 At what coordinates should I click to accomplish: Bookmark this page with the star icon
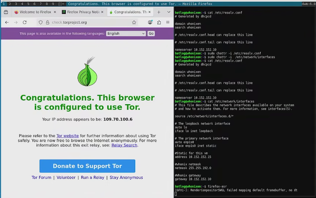click(x=134, y=22)
